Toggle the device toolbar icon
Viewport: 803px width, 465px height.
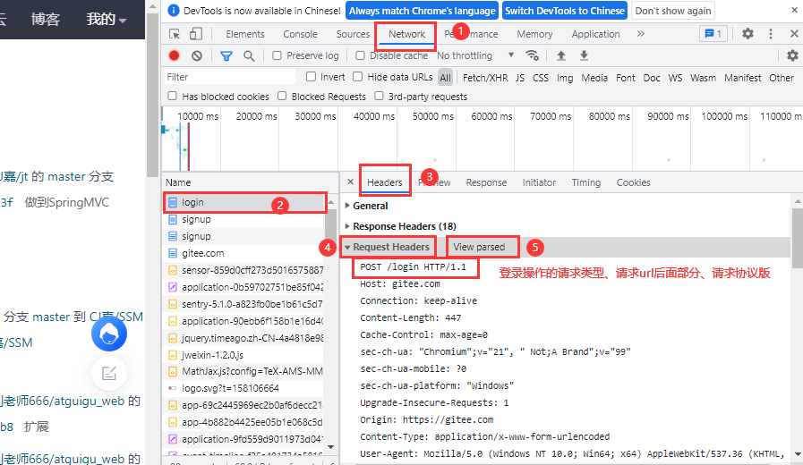196,34
